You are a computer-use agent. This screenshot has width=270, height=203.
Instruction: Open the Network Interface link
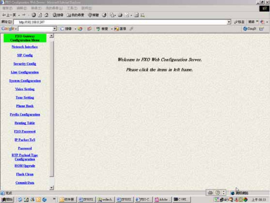point(25,47)
